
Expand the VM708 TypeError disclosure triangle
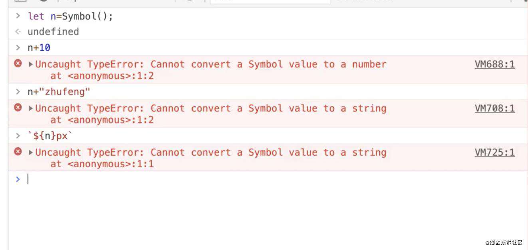(31, 108)
